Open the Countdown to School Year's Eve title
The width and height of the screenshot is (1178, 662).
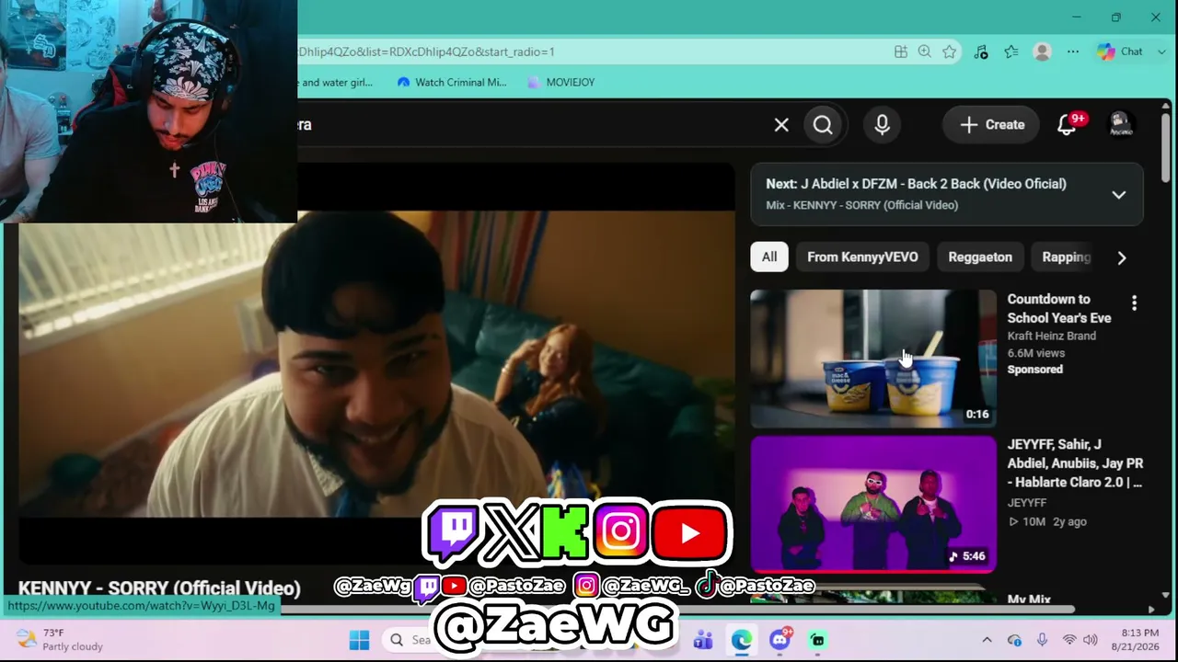(1059, 308)
